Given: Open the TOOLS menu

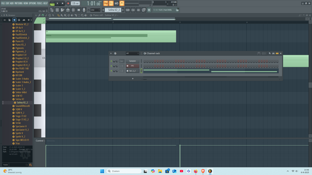Looking at the screenshot, I should pyautogui.click(x=40, y=3).
